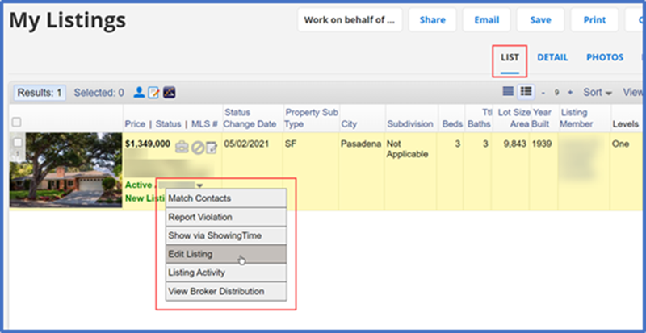The image size is (646, 333).
Task: Click the briefcase icon next to listing price
Action: click(182, 147)
